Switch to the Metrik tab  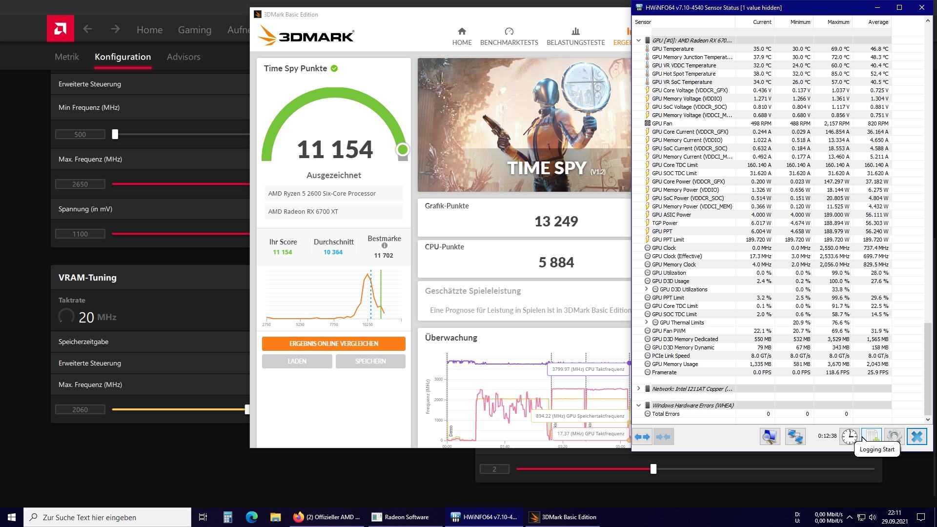[67, 57]
